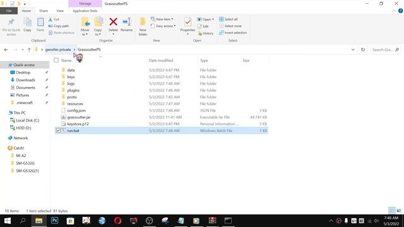
Task: Open This PC in the sidebar
Action: [x=20, y=113]
